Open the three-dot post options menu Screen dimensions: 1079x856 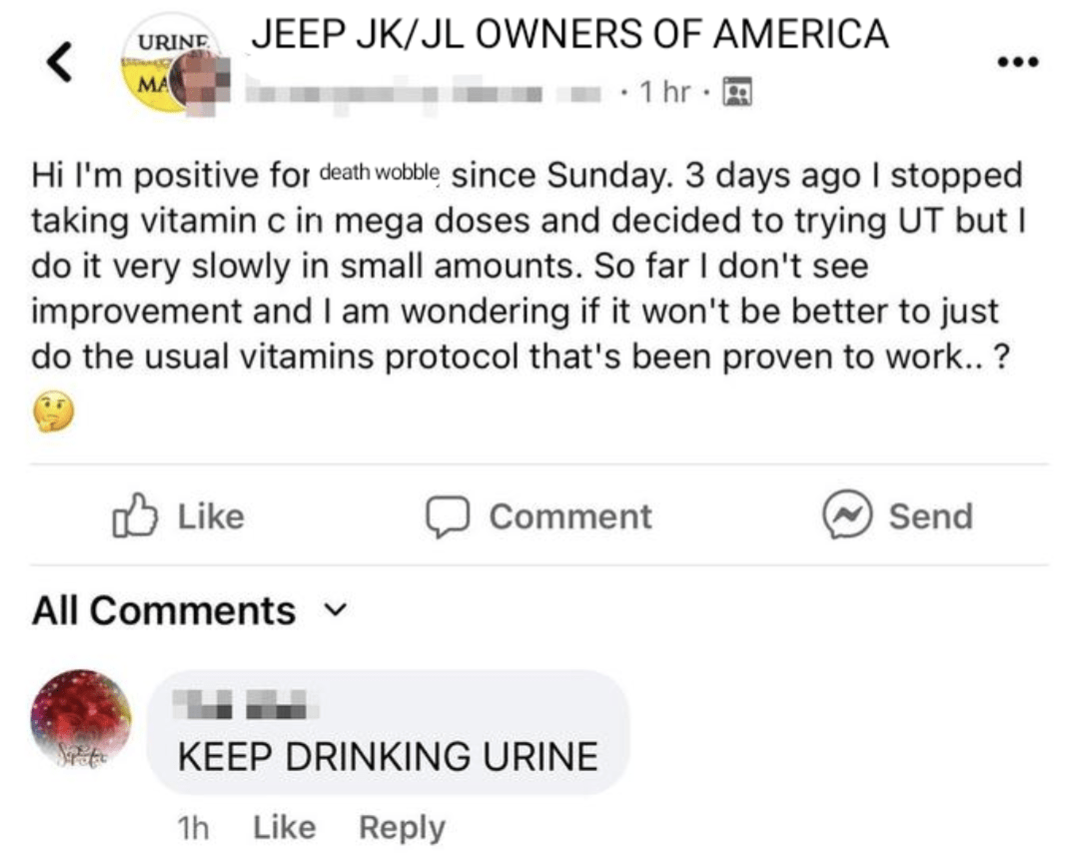1018,62
